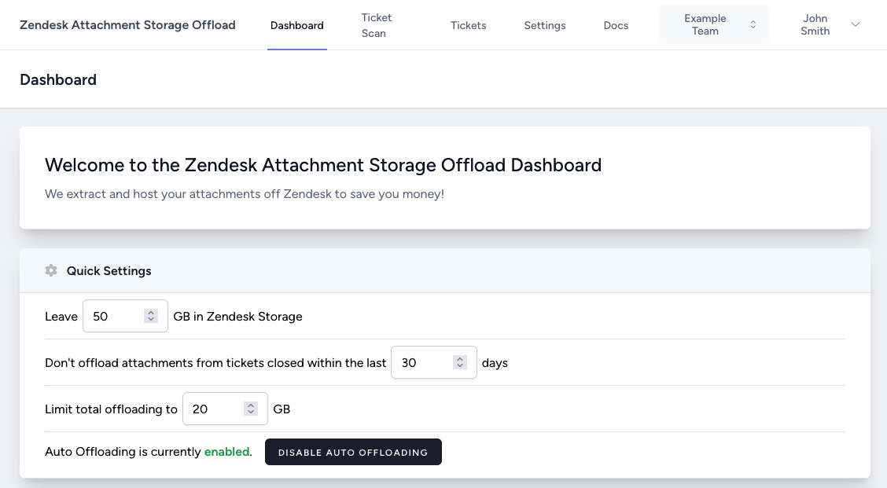
Task: Click the stepper arrows on Zendesk Storage GB field
Action: (x=150, y=316)
